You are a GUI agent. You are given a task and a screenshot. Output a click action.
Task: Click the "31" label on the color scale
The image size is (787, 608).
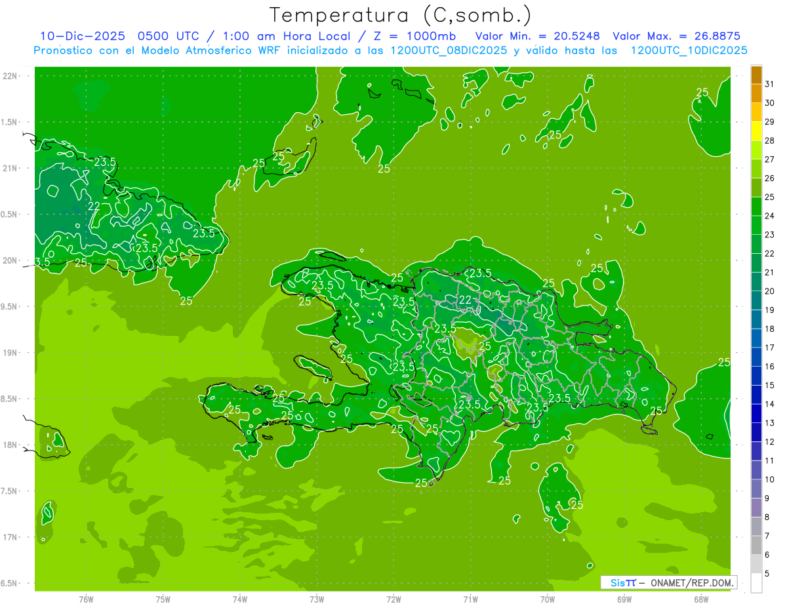(x=769, y=84)
